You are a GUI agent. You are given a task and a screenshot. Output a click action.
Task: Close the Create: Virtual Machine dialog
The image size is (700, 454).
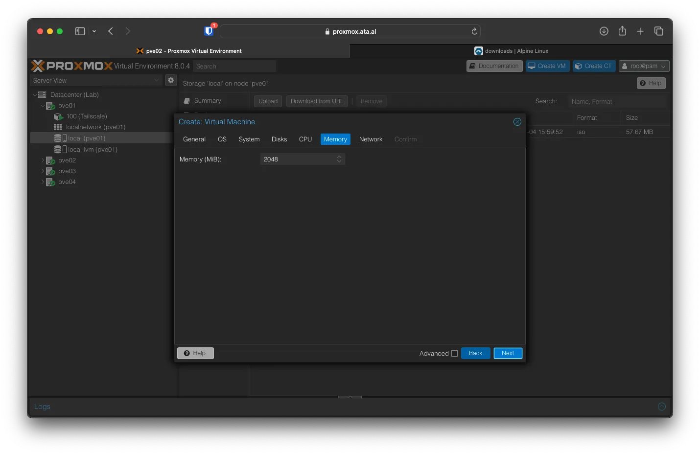(x=517, y=122)
